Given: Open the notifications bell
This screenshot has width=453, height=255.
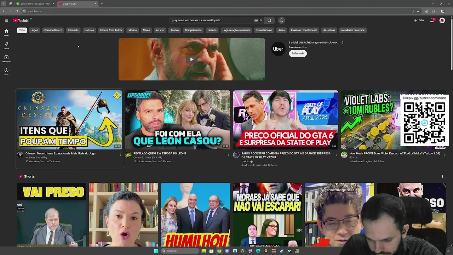Looking at the screenshot, I should point(432,20).
